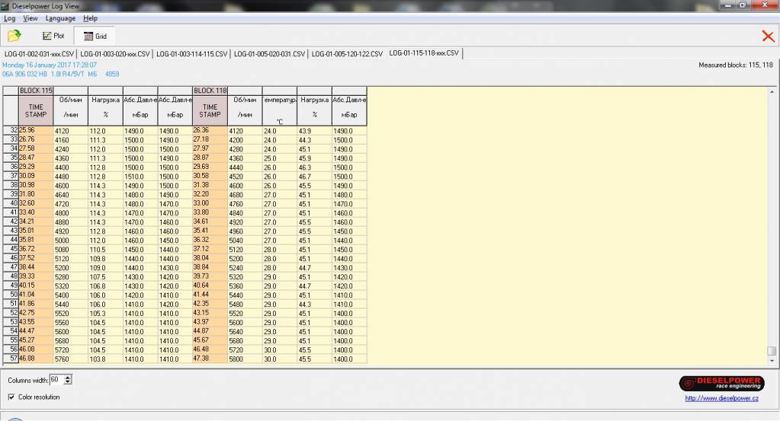
Task: Select the LOG-01-005-120-122.CSV tab
Action: (347, 54)
